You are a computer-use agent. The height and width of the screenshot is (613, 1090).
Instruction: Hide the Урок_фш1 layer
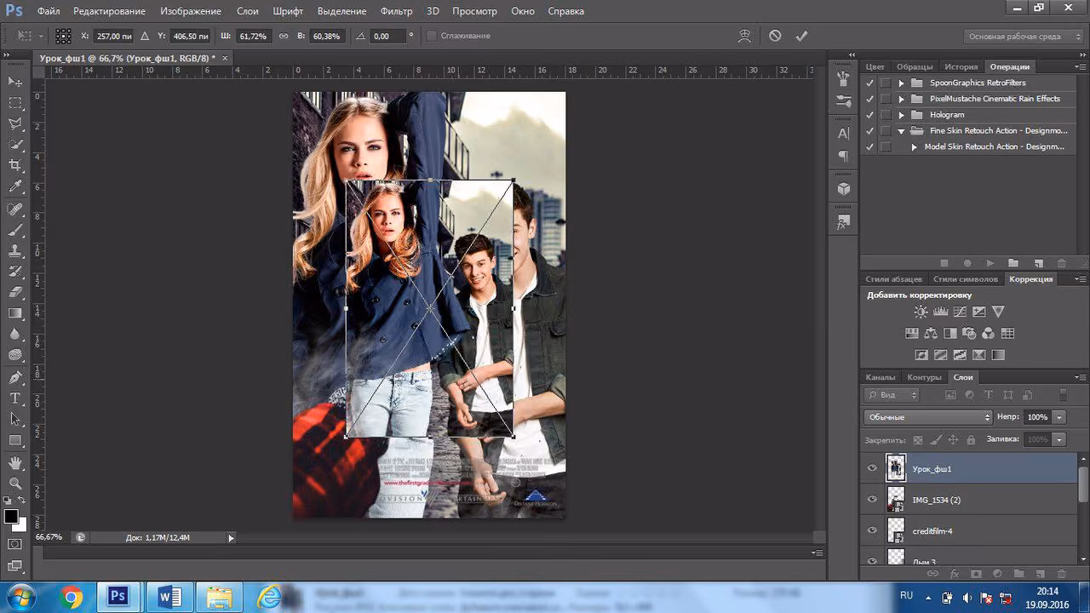pyautogui.click(x=872, y=467)
